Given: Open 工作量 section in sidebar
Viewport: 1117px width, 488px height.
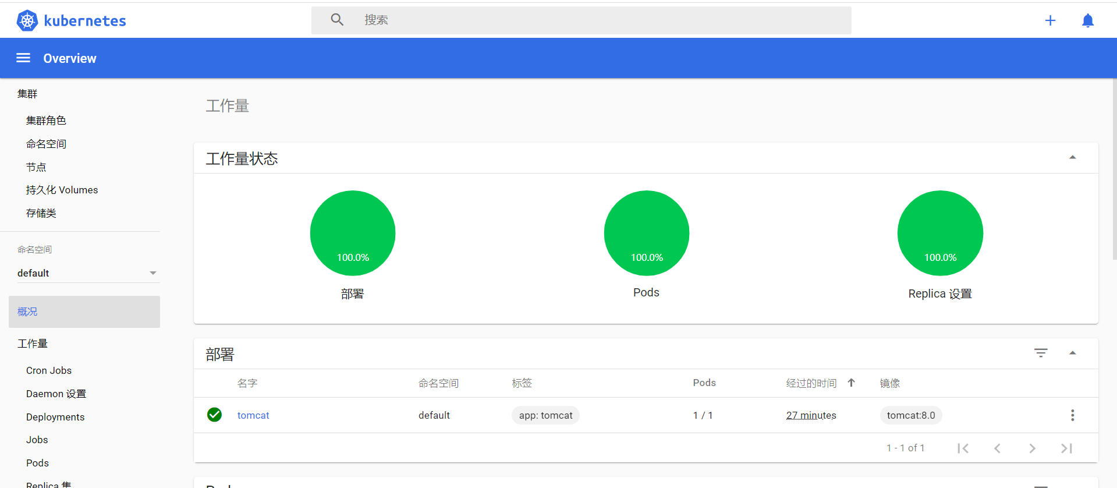Looking at the screenshot, I should 33,344.
